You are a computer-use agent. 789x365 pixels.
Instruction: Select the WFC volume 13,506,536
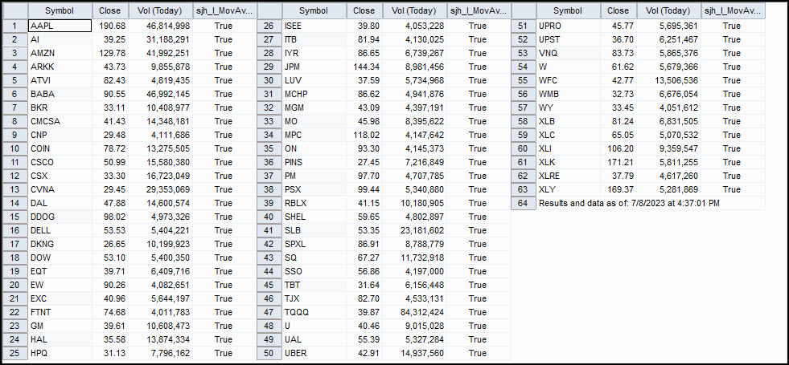tap(668, 80)
